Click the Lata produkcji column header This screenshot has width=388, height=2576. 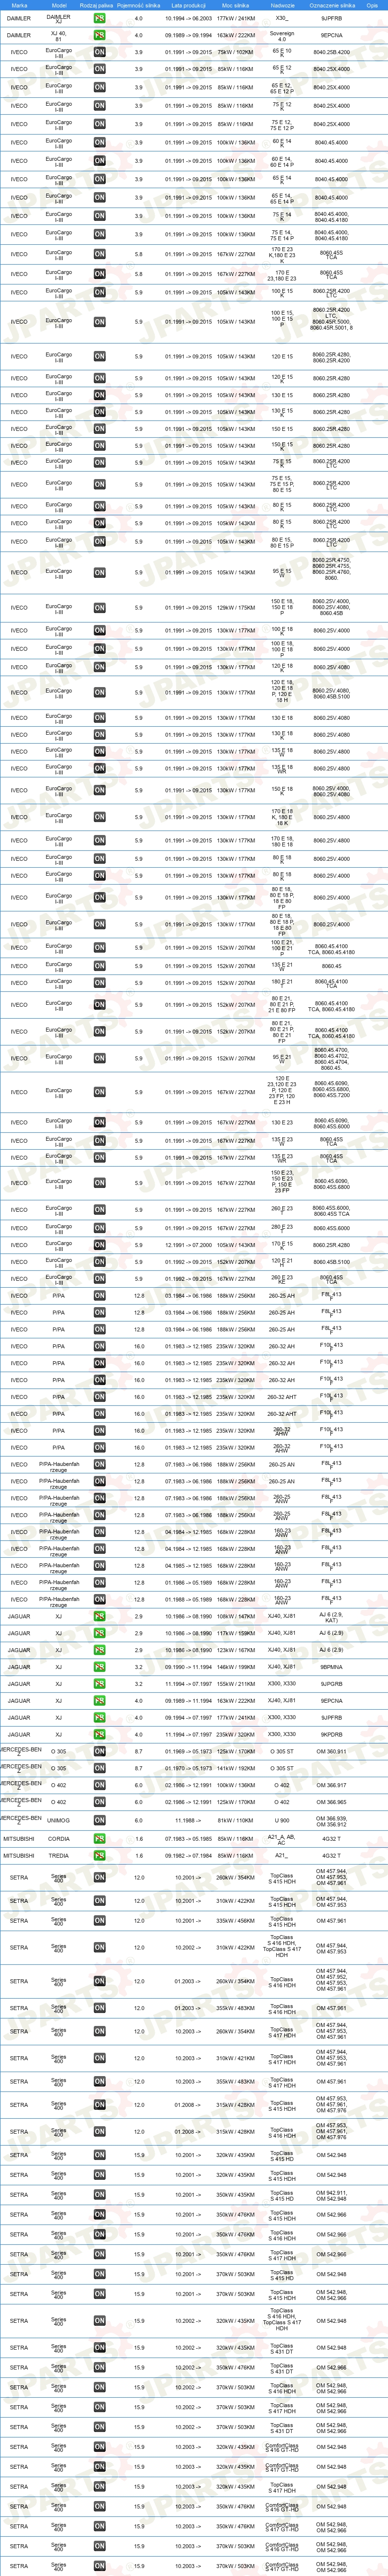coord(188,5)
